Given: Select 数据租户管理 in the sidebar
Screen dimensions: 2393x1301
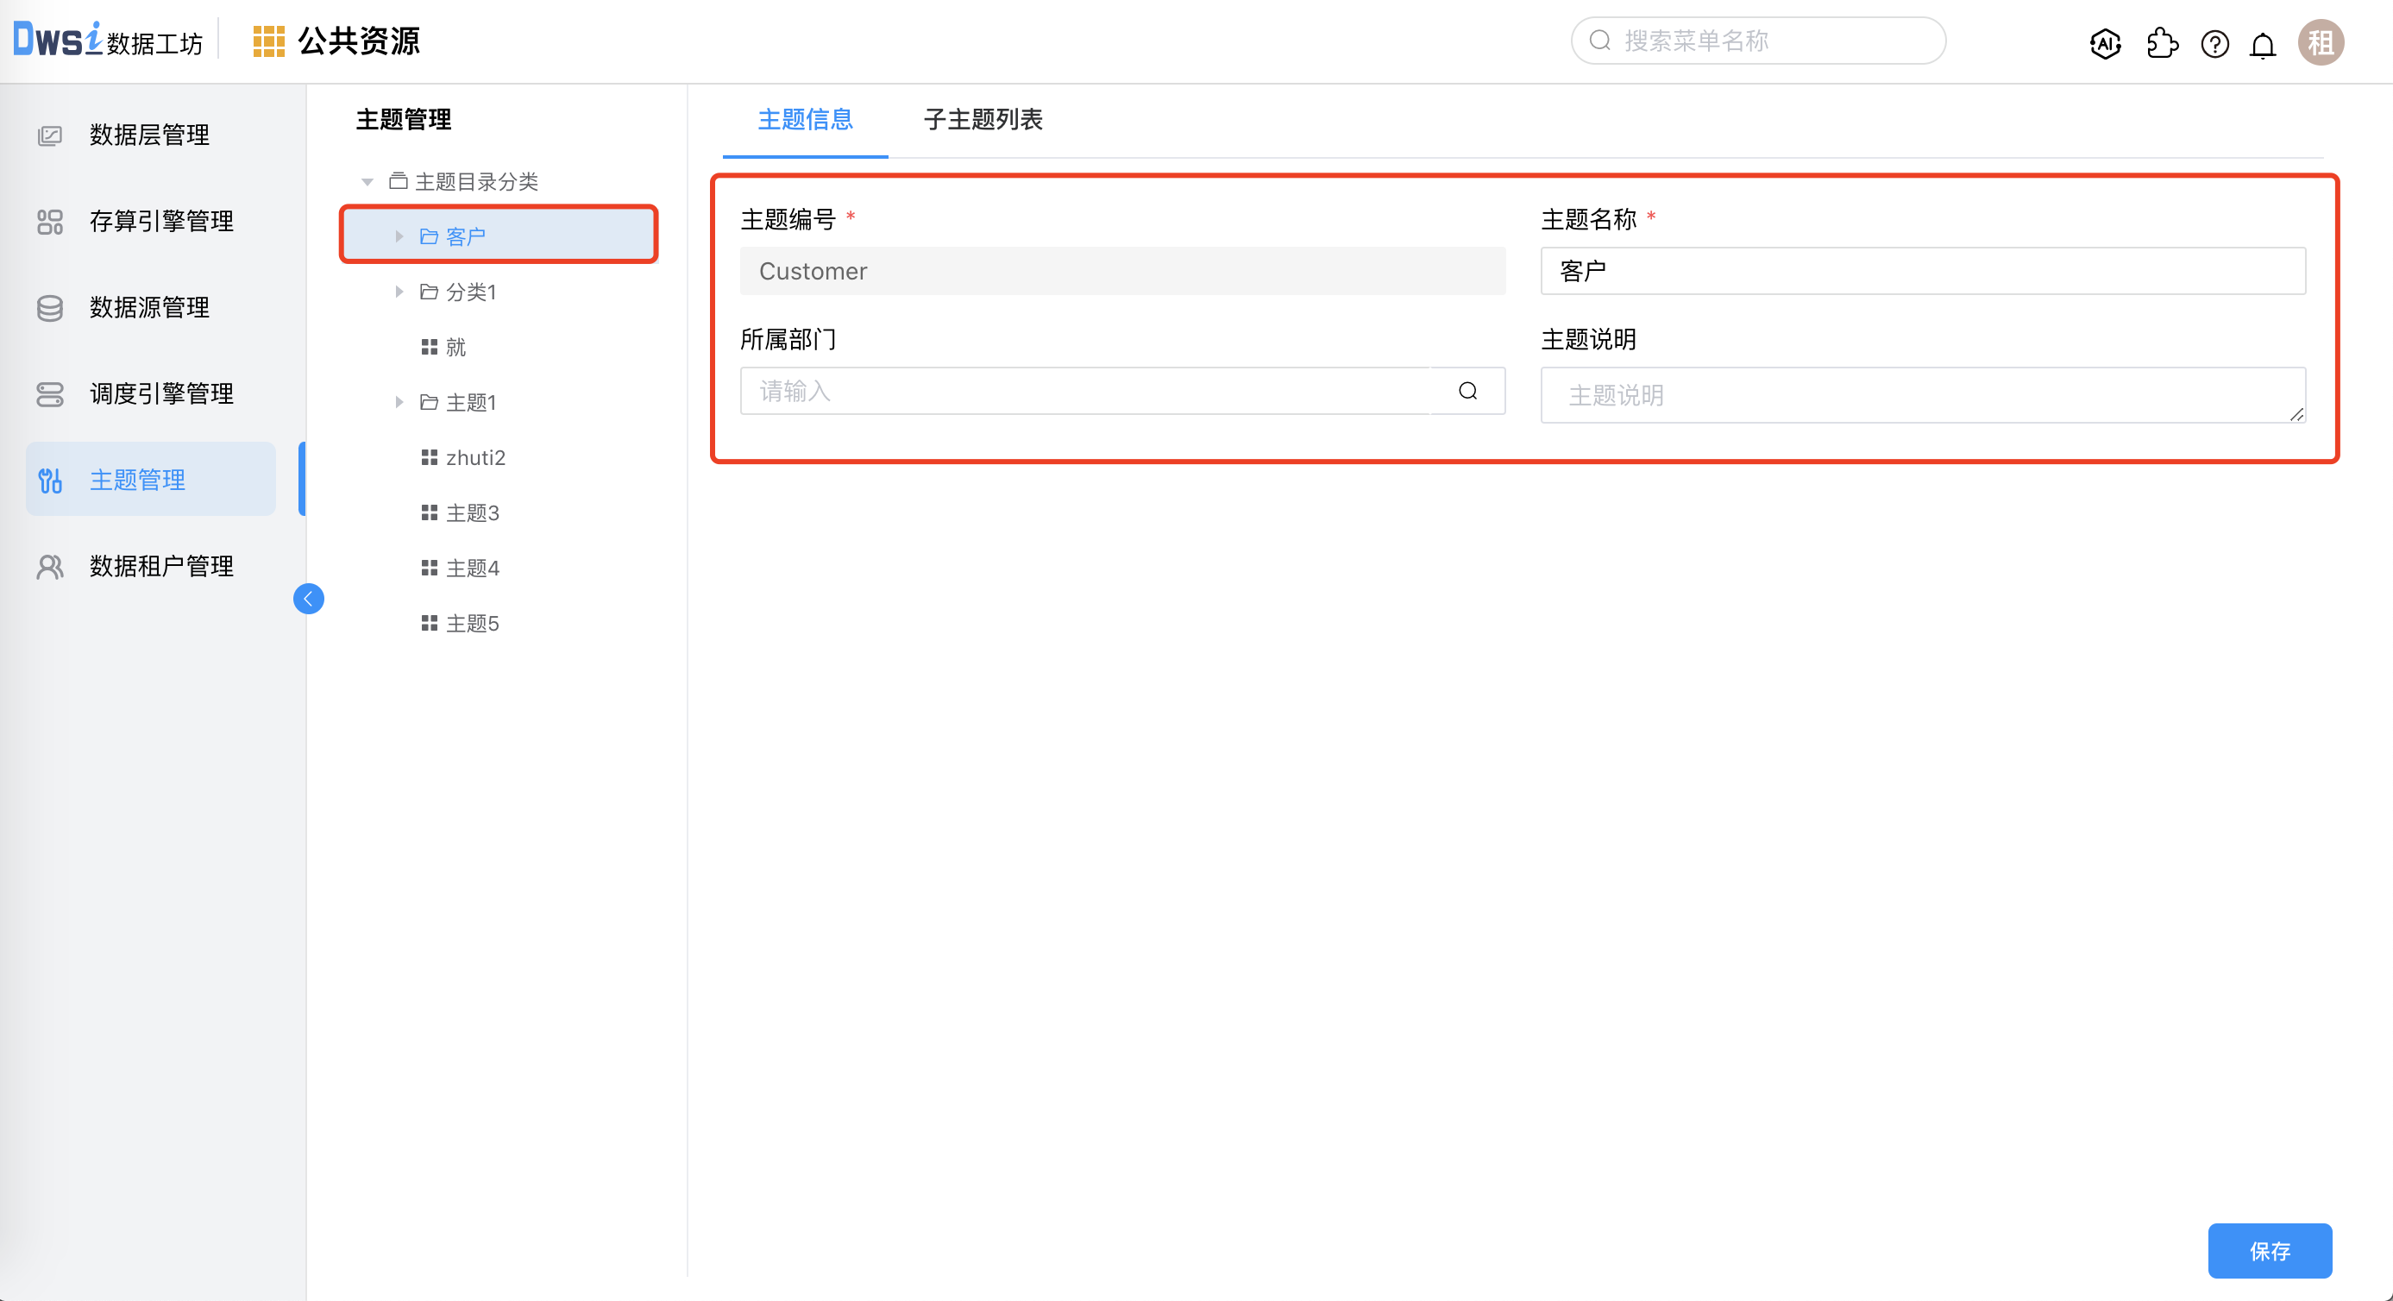Looking at the screenshot, I should [159, 565].
